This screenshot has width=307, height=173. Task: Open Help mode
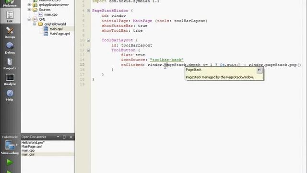pos(10,95)
